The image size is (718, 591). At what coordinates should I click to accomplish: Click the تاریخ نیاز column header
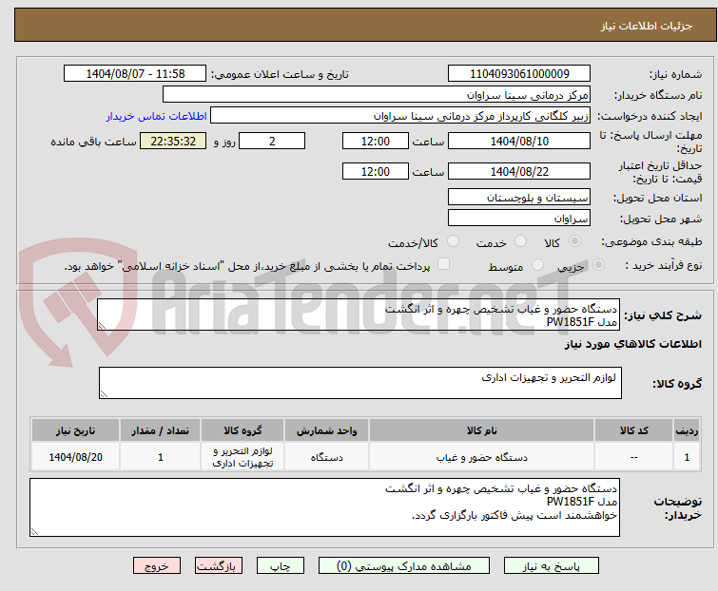click(x=75, y=430)
